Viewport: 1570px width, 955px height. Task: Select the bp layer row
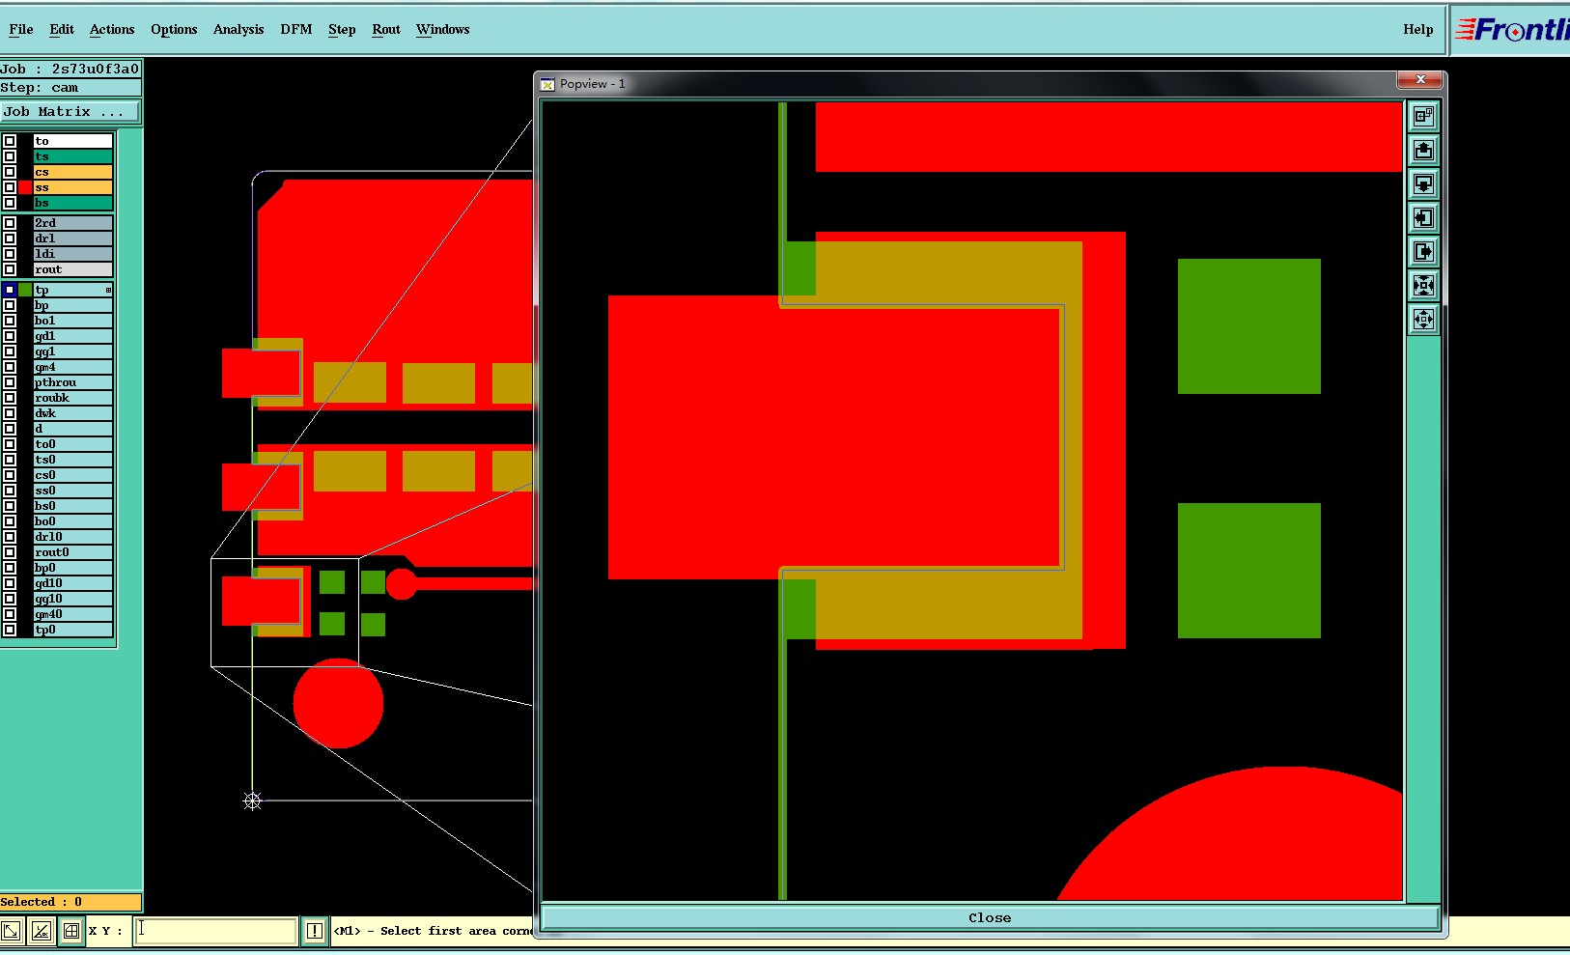73,305
